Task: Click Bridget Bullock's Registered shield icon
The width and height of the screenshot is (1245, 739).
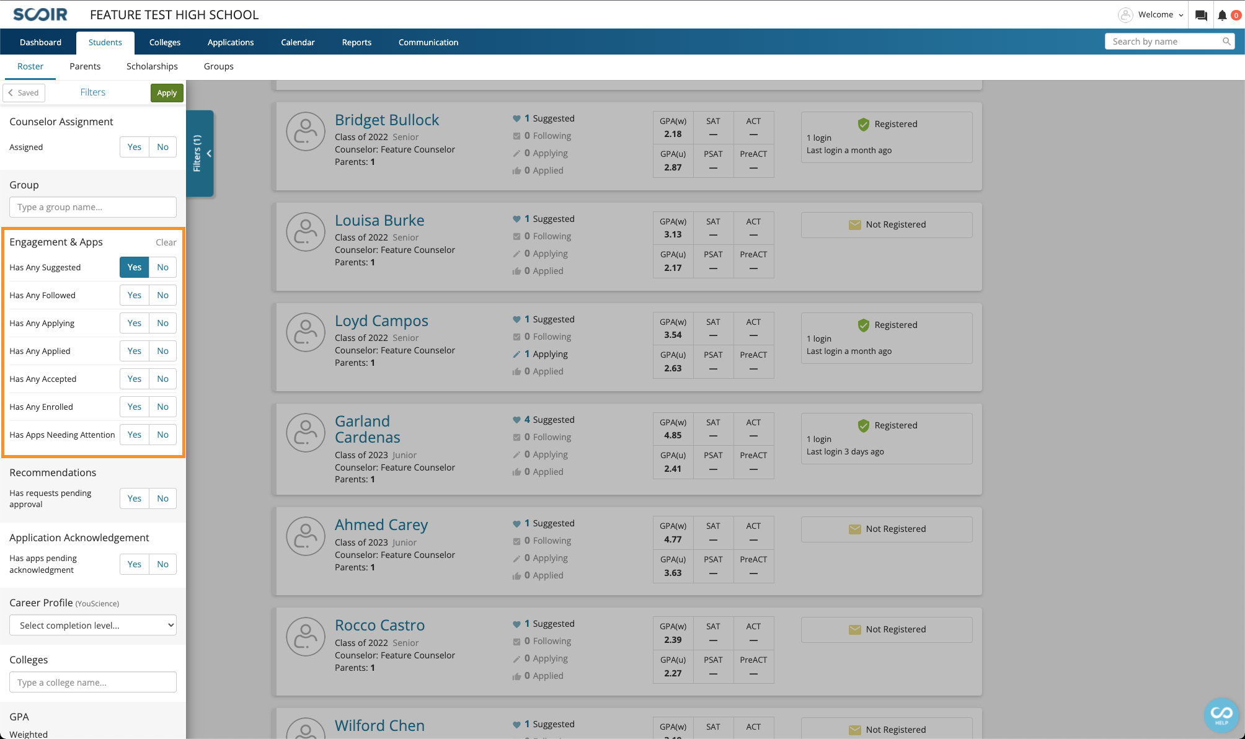Action: [x=864, y=124]
